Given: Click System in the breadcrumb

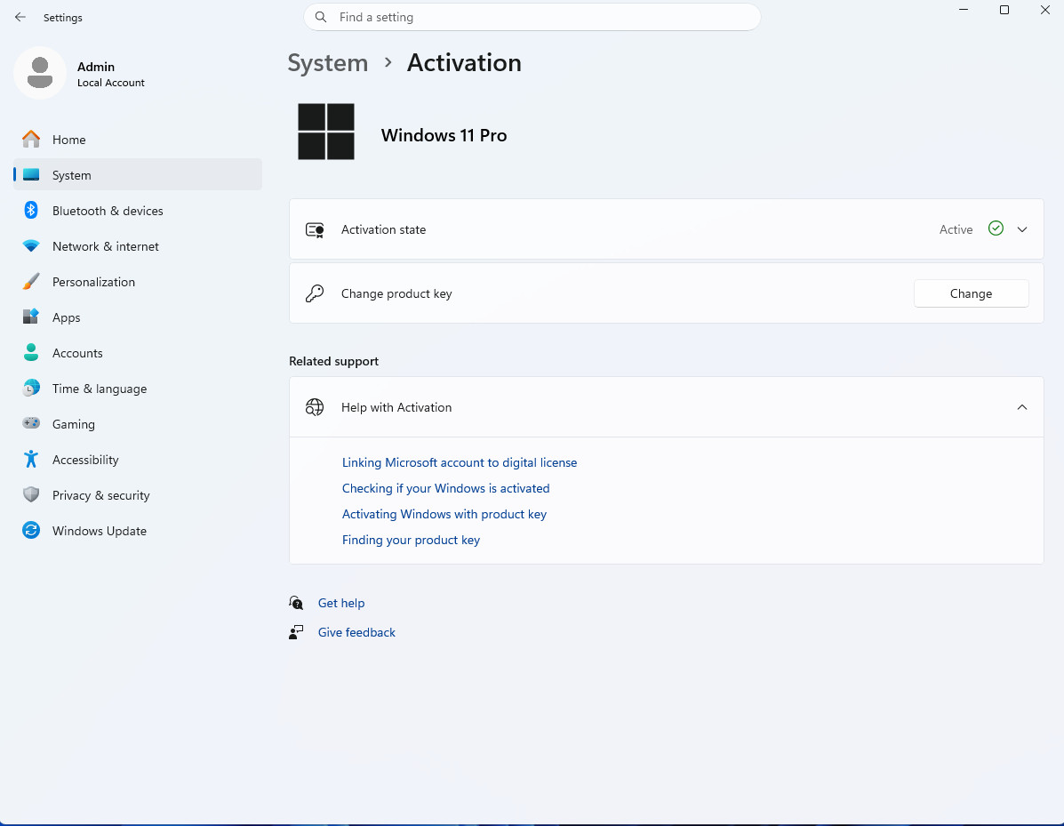Looking at the screenshot, I should pyautogui.click(x=328, y=62).
